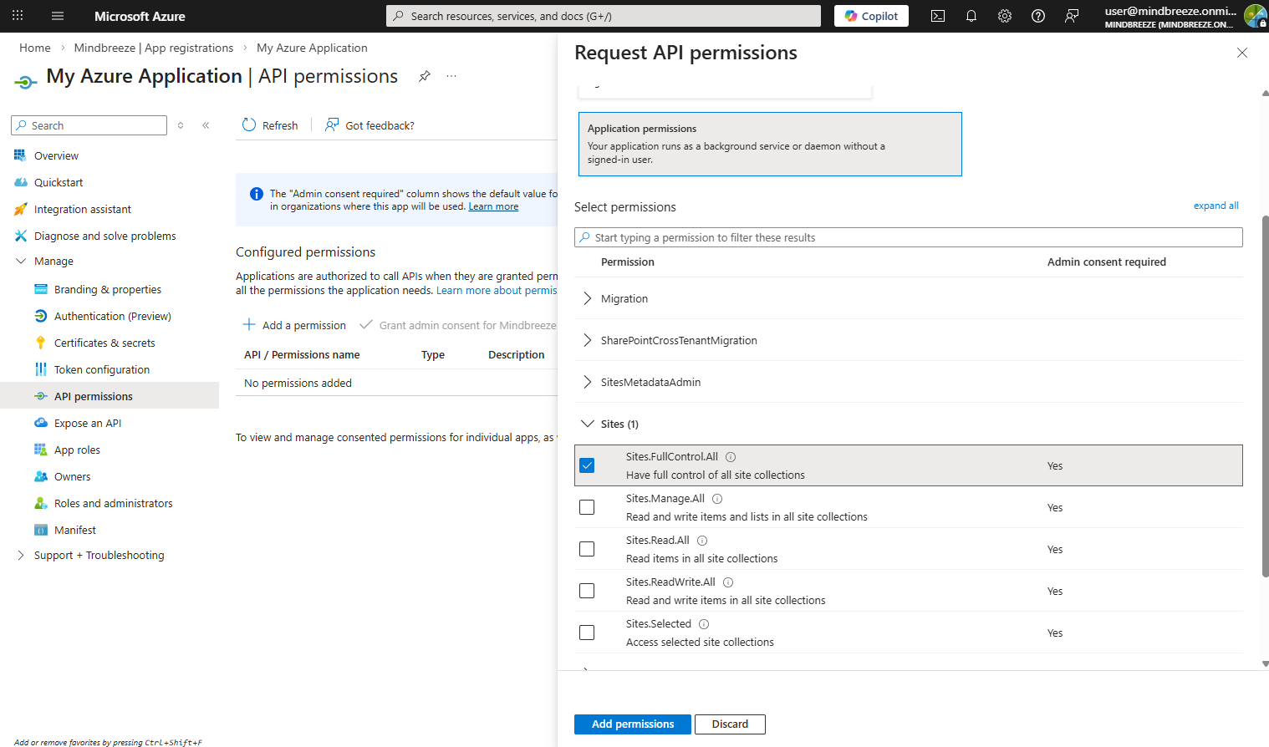
Task: Collapse the left navigation pane
Action: (206, 125)
